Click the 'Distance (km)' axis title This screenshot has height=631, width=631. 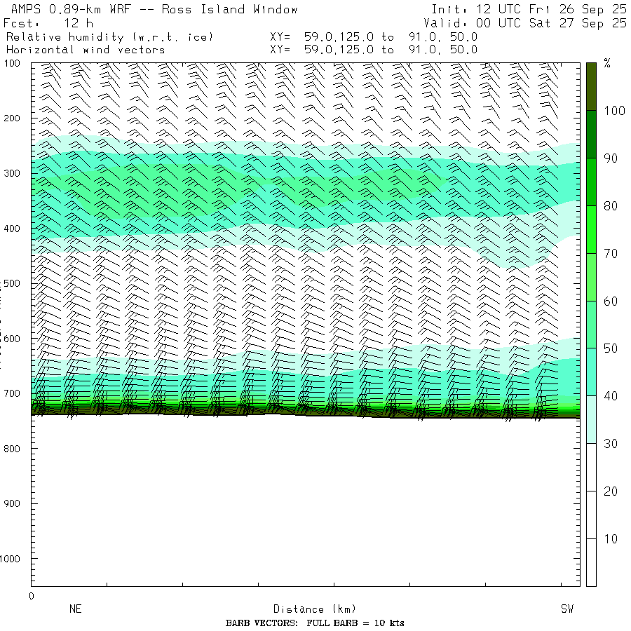point(315,609)
